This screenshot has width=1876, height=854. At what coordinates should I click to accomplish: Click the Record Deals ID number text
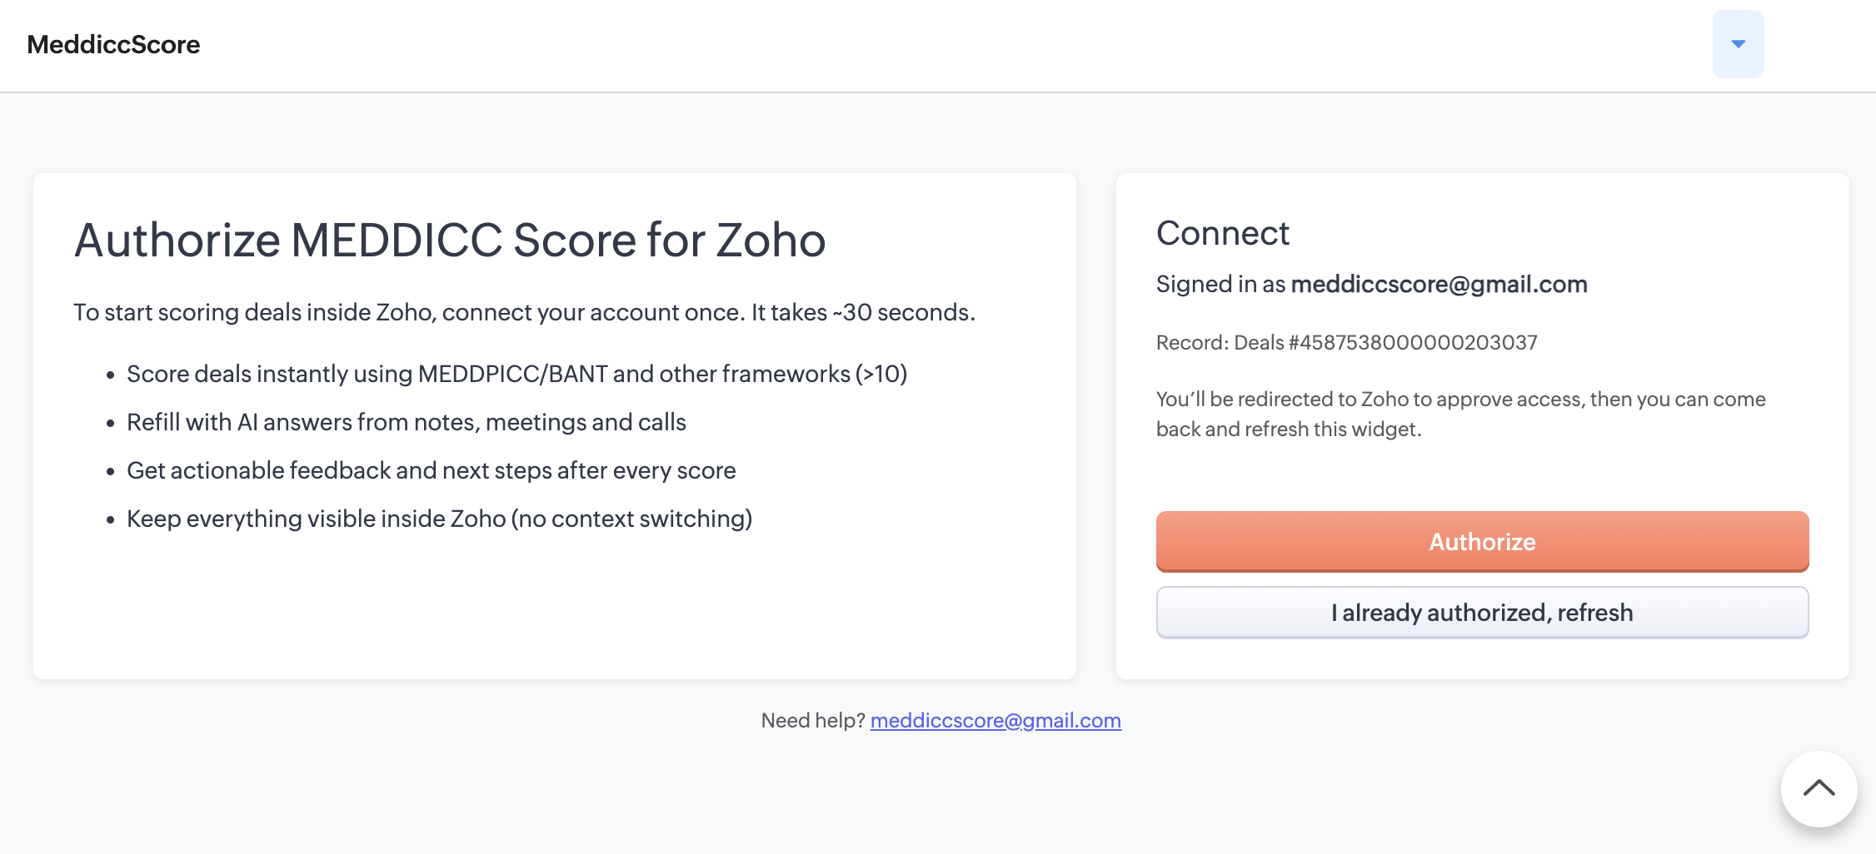[1413, 343]
